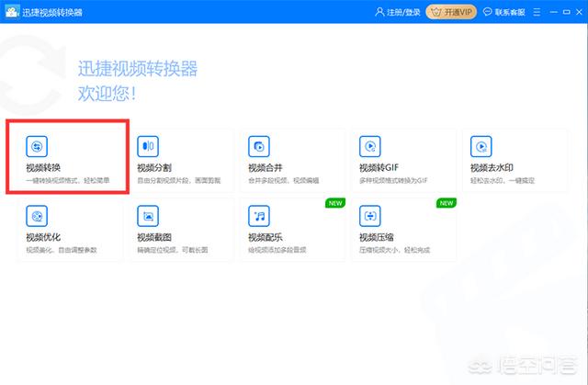Click the NEW badge on 视频压缩
This screenshot has height=385, width=588.
[x=445, y=203]
